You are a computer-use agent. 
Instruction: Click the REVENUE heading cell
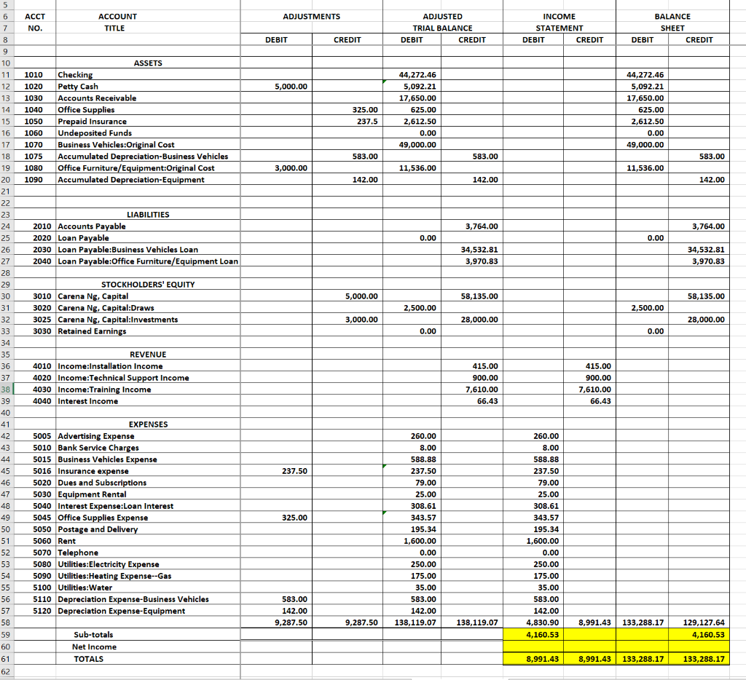pyautogui.click(x=147, y=354)
